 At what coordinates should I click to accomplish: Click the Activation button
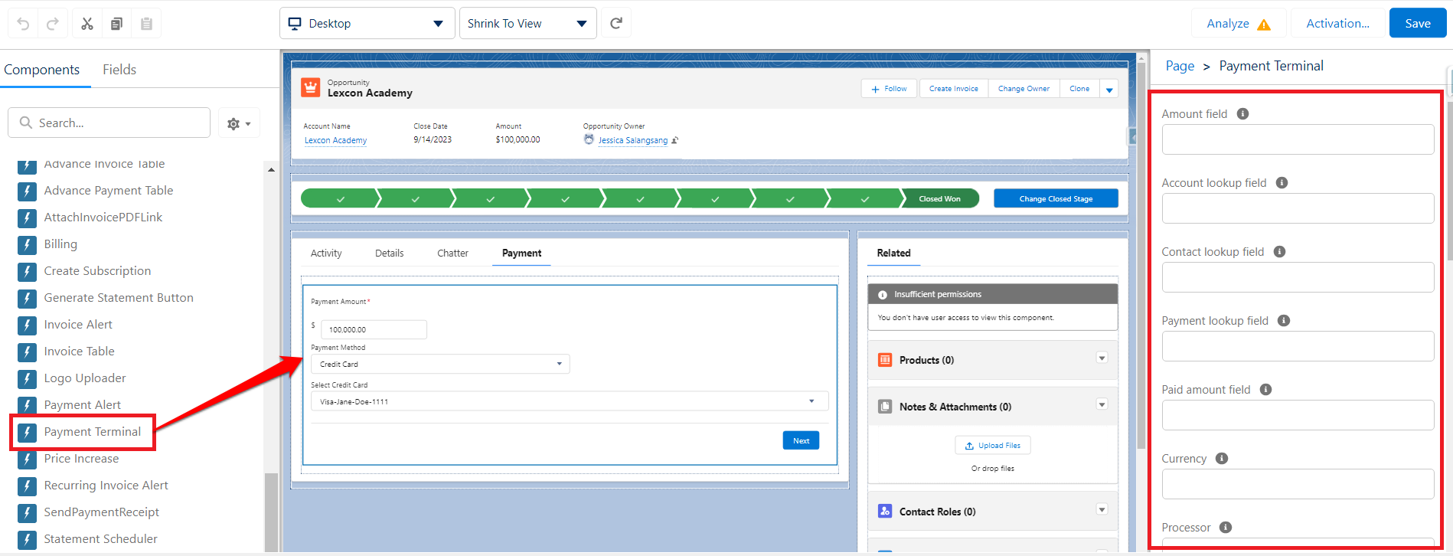(x=1337, y=24)
